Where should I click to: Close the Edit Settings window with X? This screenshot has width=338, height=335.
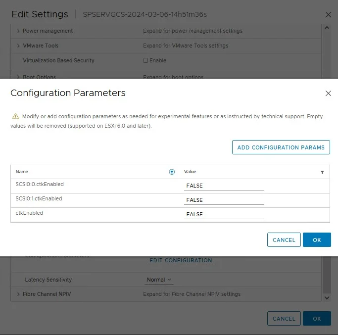point(328,15)
